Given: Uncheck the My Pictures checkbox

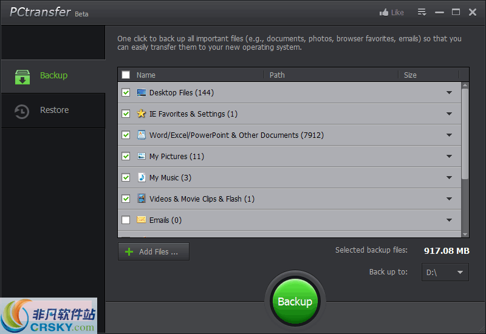Looking at the screenshot, I should pos(126,156).
